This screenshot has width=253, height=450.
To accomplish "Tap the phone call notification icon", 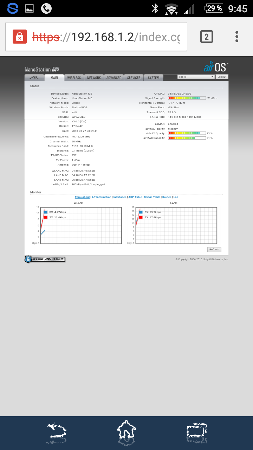I will (x=46, y=8).
